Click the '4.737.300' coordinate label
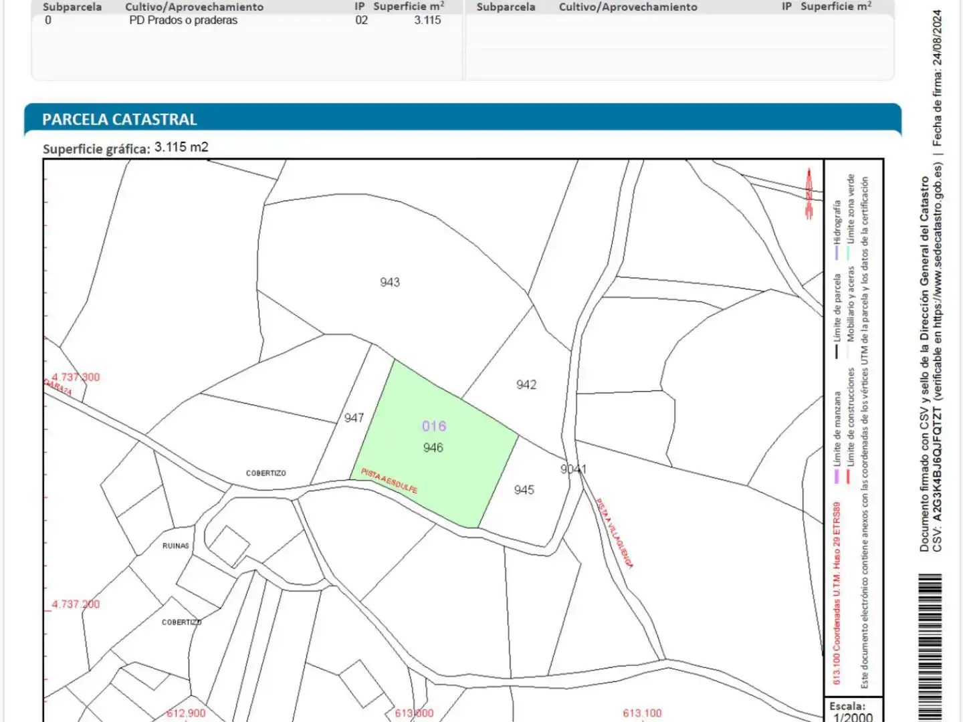Viewport: 963px width, 722px height. pos(76,377)
